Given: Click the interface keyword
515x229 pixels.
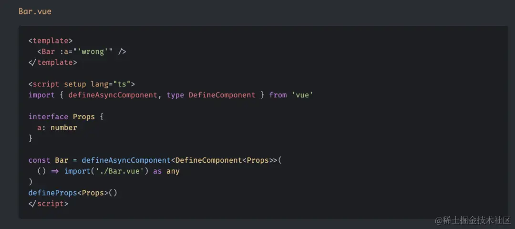Looking at the screenshot, I should point(48,116).
